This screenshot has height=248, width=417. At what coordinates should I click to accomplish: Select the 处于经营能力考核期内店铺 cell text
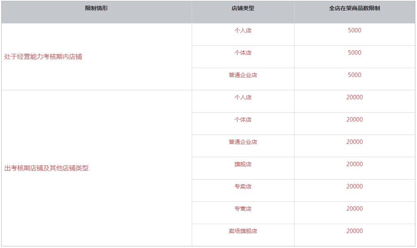click(43, 57)
